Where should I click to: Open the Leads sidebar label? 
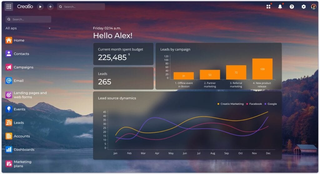pyautogui.click(x=19, y=123)
